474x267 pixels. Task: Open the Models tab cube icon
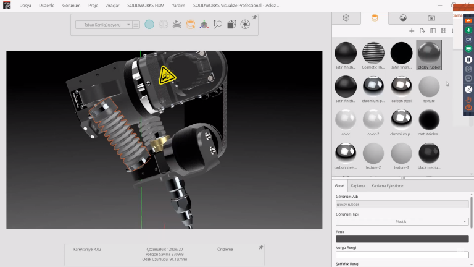pyautogui.click(x=346, y=18)
